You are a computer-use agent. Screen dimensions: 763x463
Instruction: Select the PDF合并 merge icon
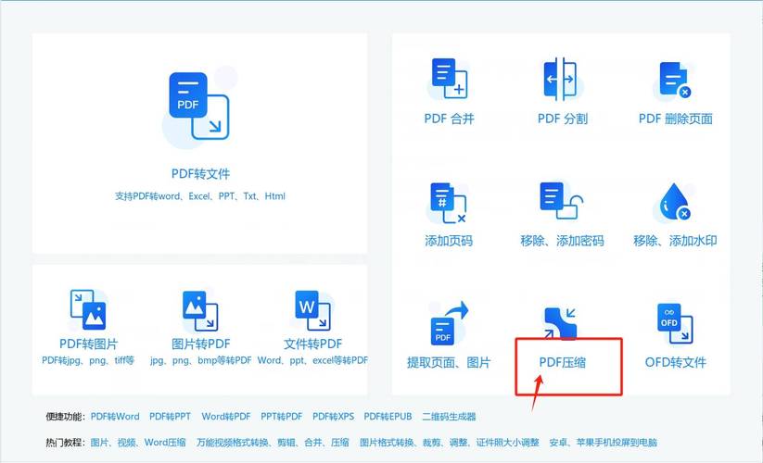click(x=449, y=79)
